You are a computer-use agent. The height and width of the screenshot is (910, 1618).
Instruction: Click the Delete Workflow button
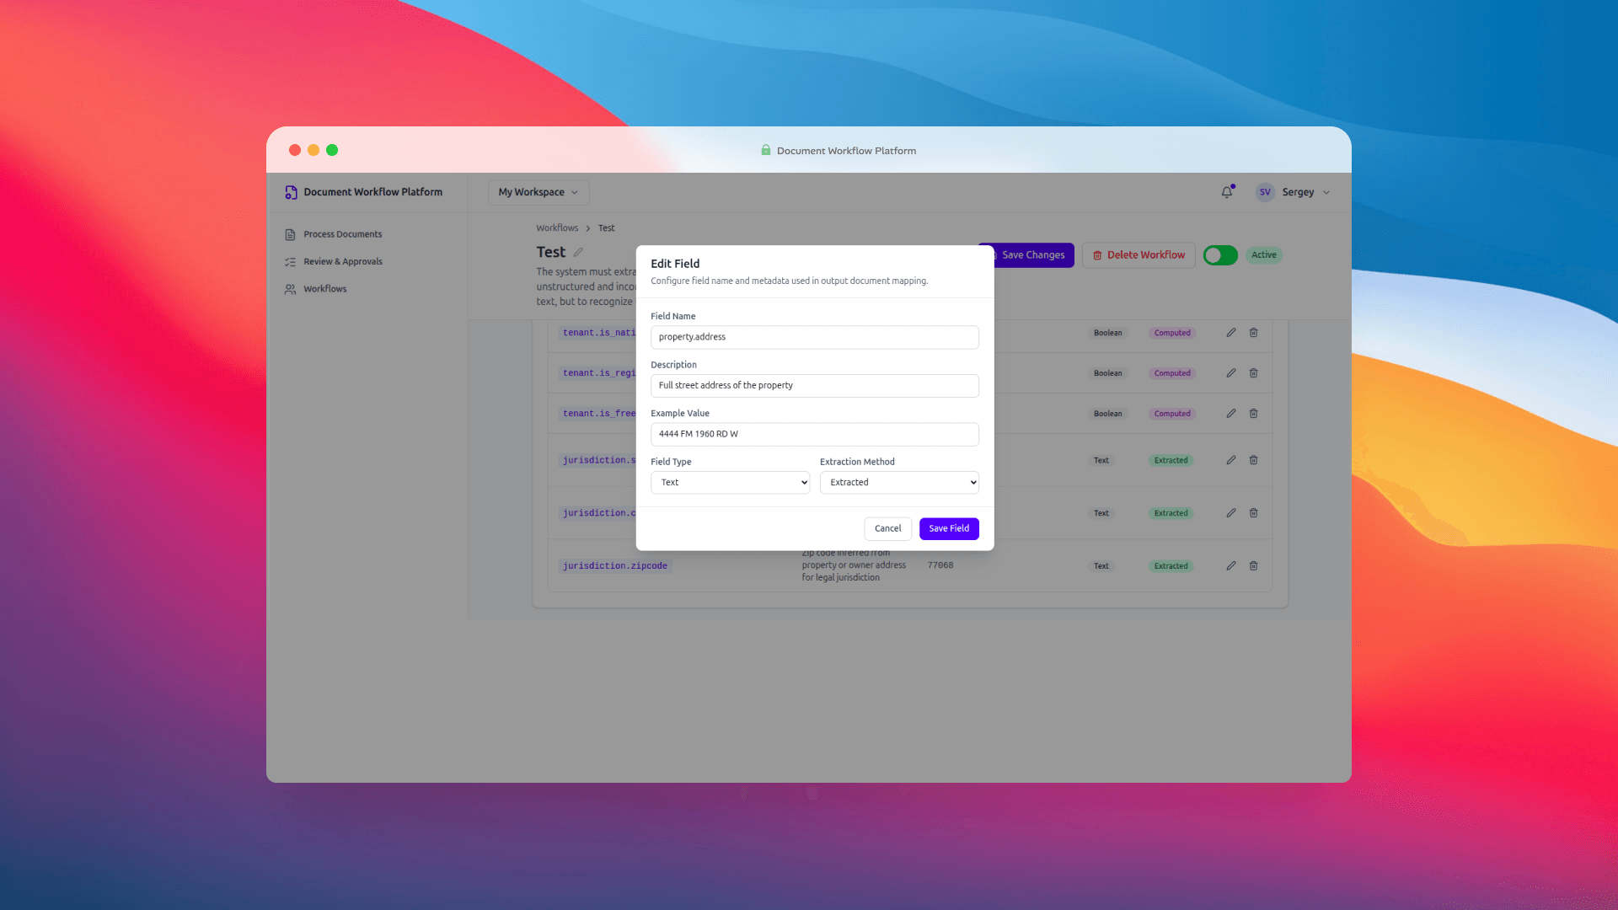tap(1138, 254)
